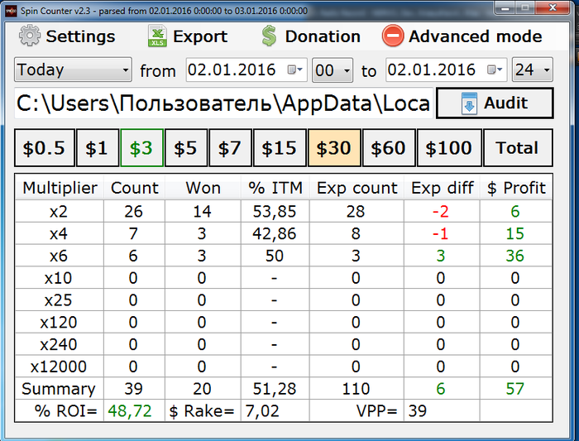Image resolution: width=579 pixels, height=441 pixels.
Task: Click the Audit download arrow icon
Action: pos(469,103)
